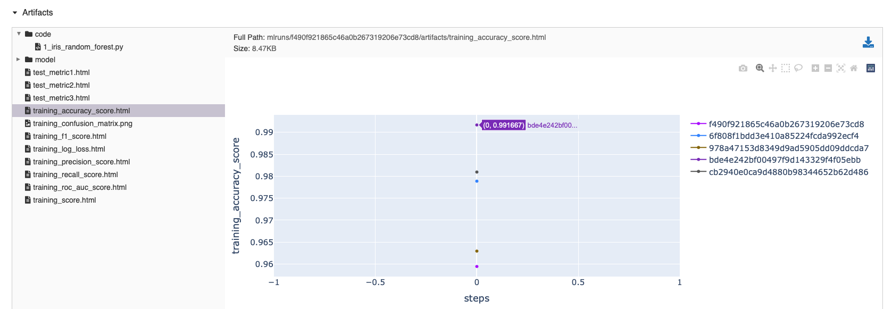Select test_metric1.html artifact
Viewport: 892px width, 309px height.
click(x=61, y=72)
